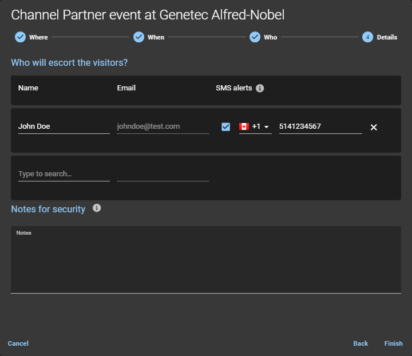Click the step 4 Details circle icon
412x356 pixels.
(367, 37)
